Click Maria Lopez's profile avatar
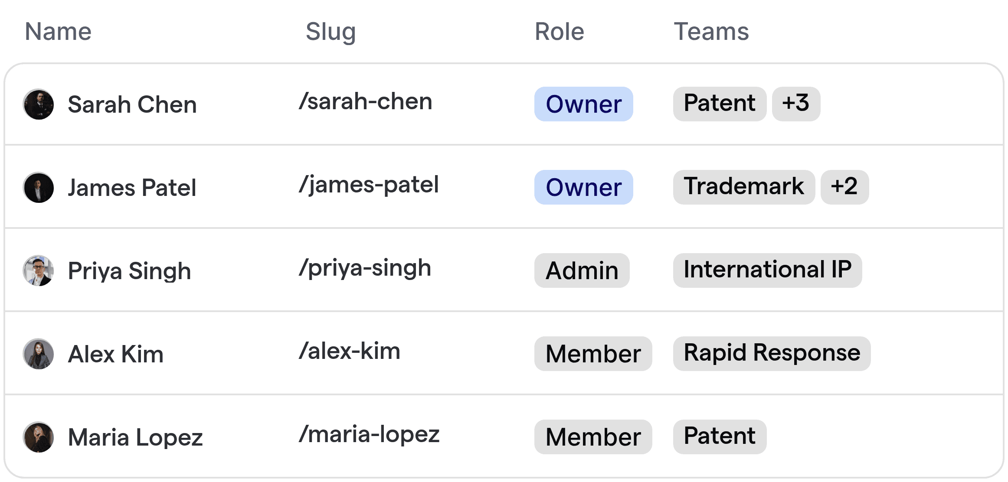 (x=39, y=436)
